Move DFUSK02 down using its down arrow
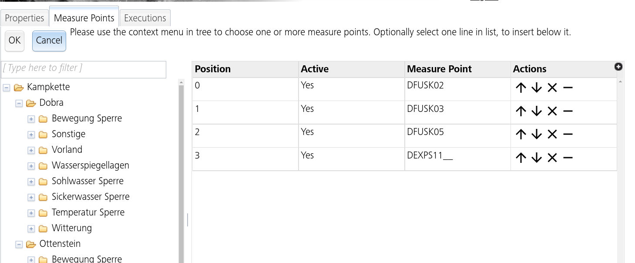 point(536,88)
